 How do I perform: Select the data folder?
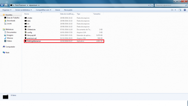tap(29, 21)
